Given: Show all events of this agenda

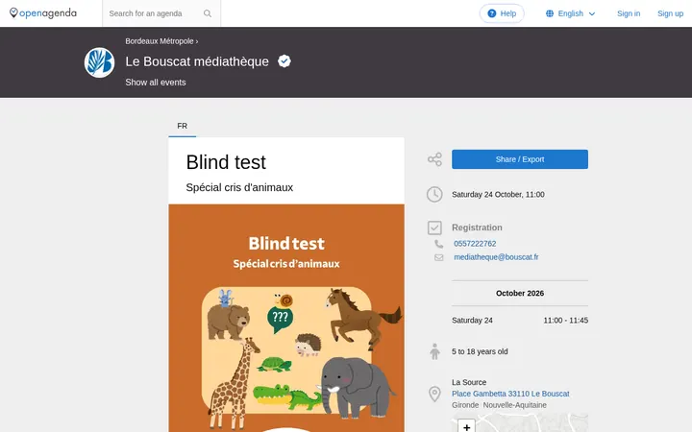Looking at the screenshot, I should coord(156,83).
